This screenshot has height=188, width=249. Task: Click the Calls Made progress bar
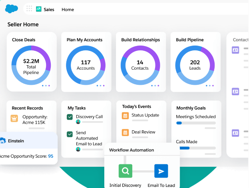click(x=196, y=148)
